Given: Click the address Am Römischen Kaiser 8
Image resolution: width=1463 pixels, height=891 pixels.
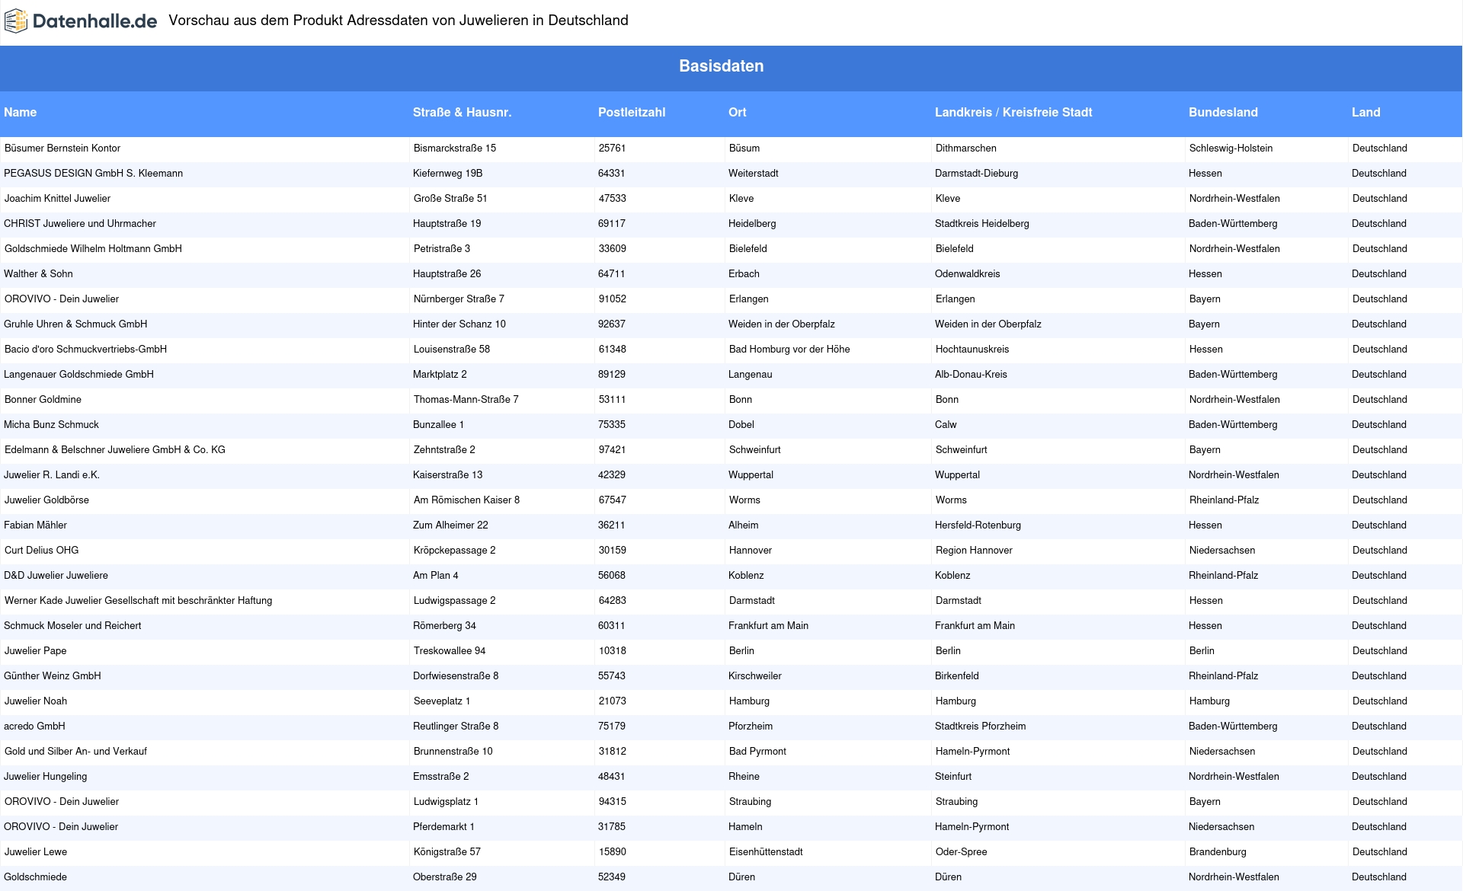Looking at the screenshot, I should [467, 500].
